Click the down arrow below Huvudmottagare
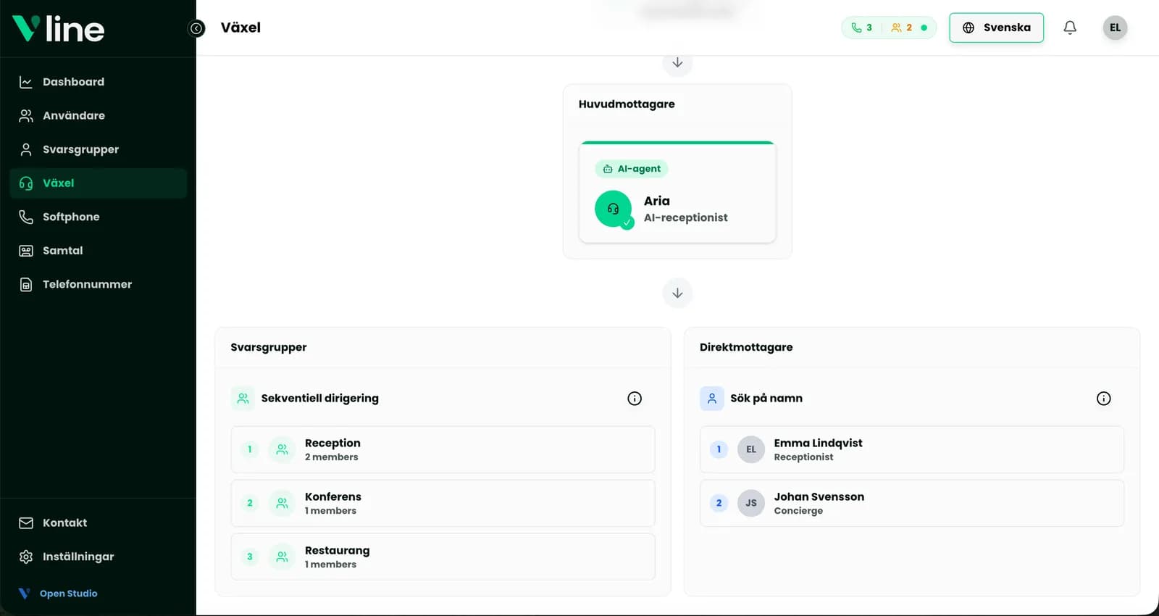 click(677, 293)
